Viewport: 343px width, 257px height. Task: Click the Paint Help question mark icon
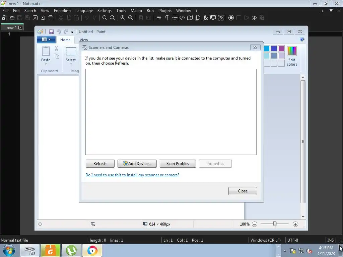(x=302, y=39)
